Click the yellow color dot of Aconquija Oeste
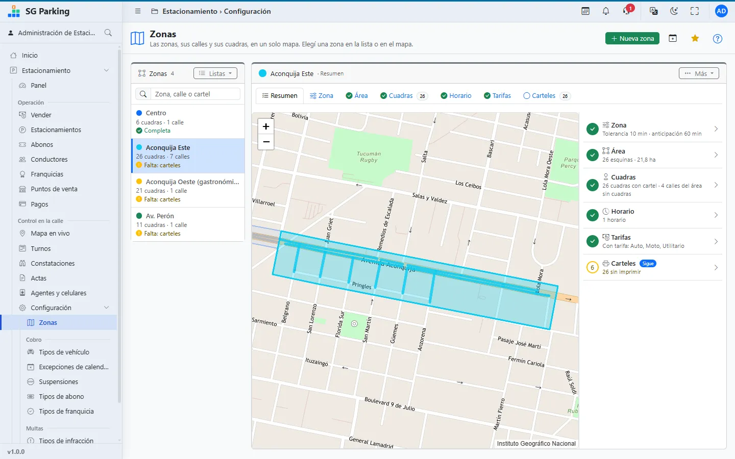735x459 pixels. coord(139,182)
